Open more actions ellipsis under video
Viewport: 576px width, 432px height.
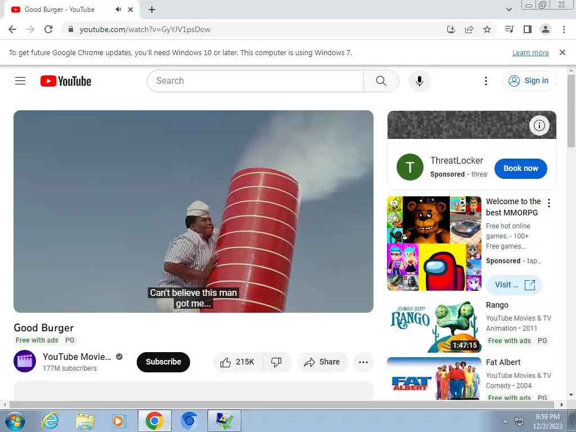click(363, 362)
